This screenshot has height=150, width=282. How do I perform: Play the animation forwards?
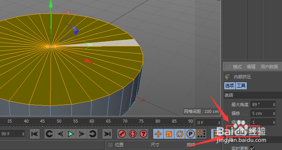(71, 134)
